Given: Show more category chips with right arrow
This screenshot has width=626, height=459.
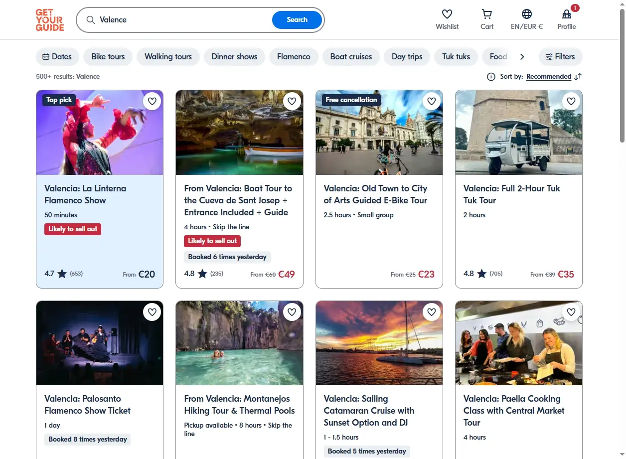Looking at the screenshot, I should tap(522, 57).
